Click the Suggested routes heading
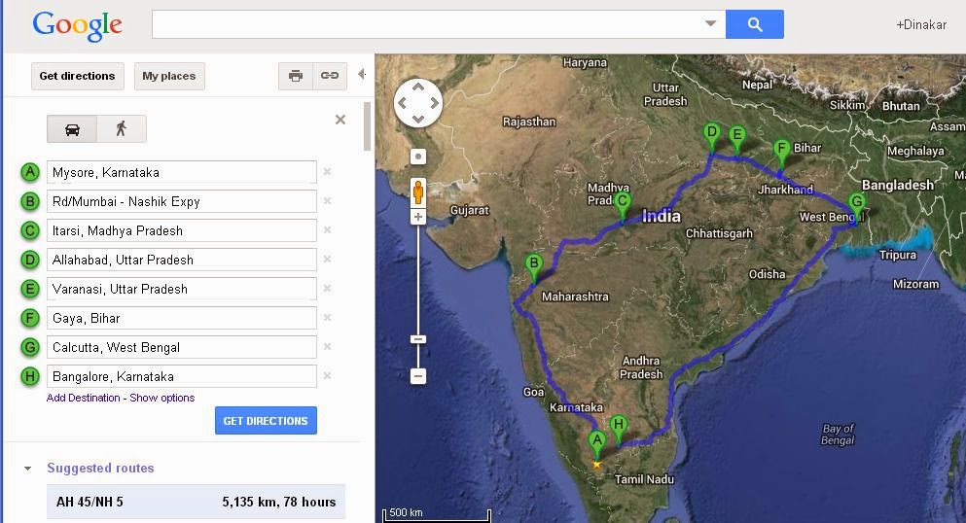 coord(100,469)
